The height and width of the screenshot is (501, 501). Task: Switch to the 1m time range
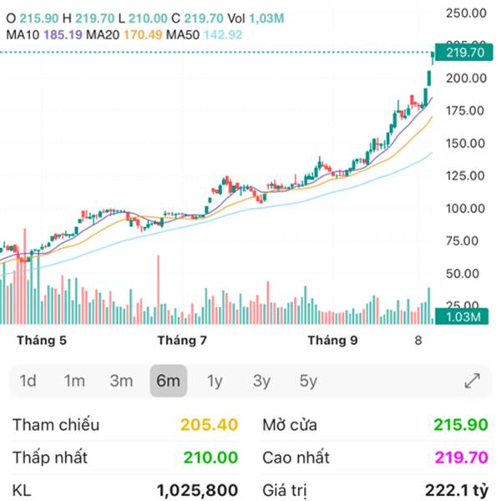(74, 381)
